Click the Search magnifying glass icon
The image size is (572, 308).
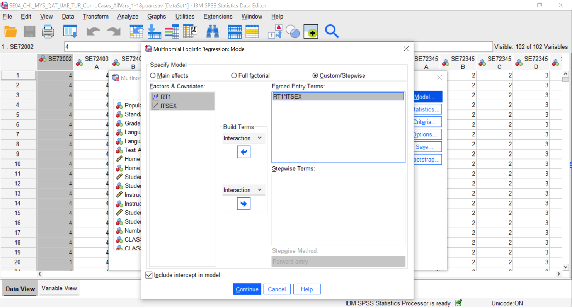pos(332,31)
